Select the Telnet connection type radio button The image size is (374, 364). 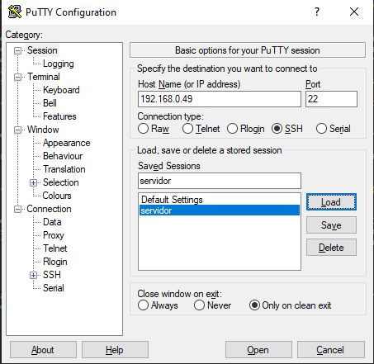pos(187,129)
